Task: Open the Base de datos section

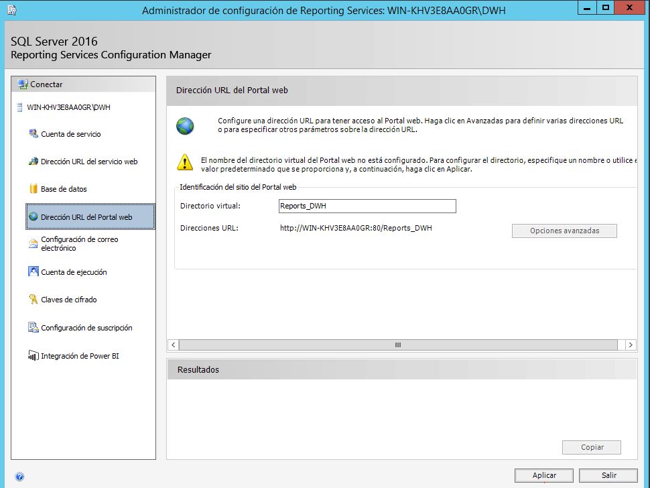Action: [x=64, y=189]
